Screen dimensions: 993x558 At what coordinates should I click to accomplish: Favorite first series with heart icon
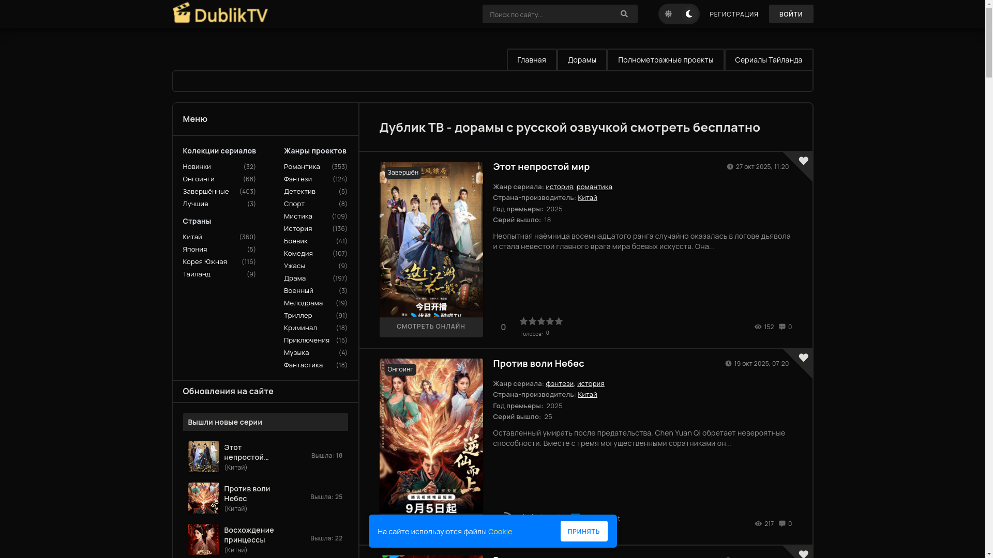803,161
